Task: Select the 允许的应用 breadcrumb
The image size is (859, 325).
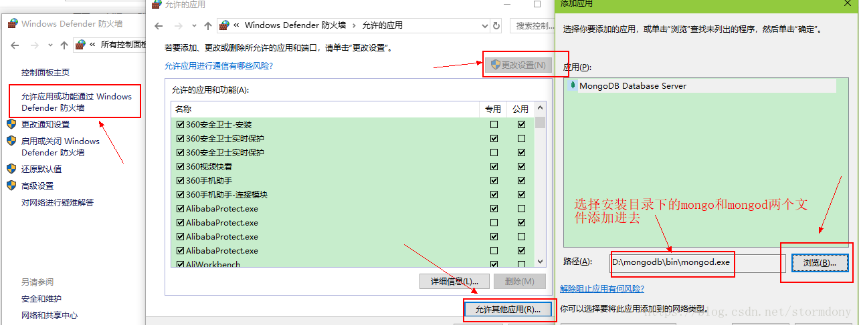Action: click(x=383, y=25)
